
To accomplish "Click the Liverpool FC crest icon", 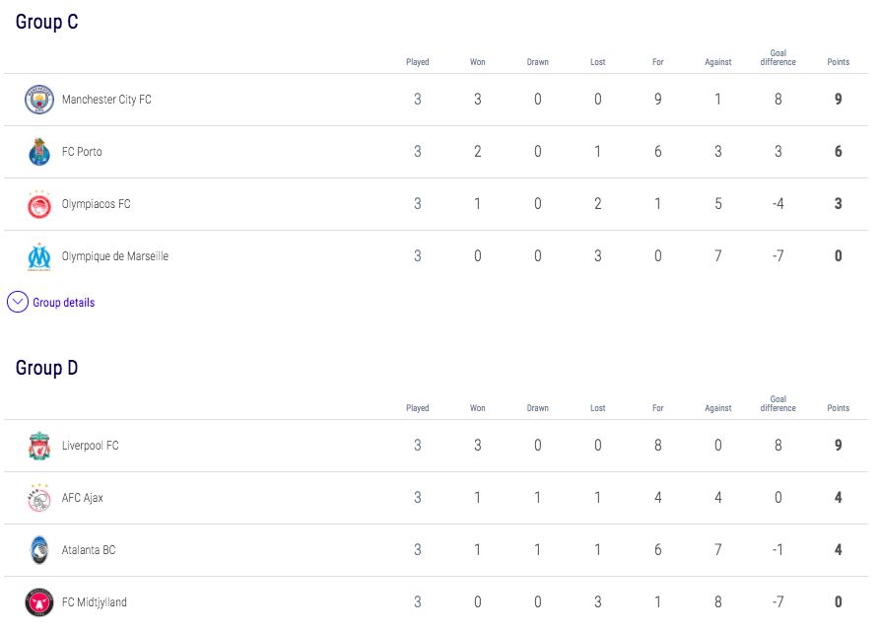I will click(38, 446).
